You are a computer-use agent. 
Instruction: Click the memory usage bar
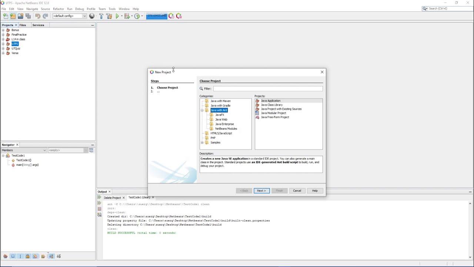pyautogui.click(x=157, y=16)
